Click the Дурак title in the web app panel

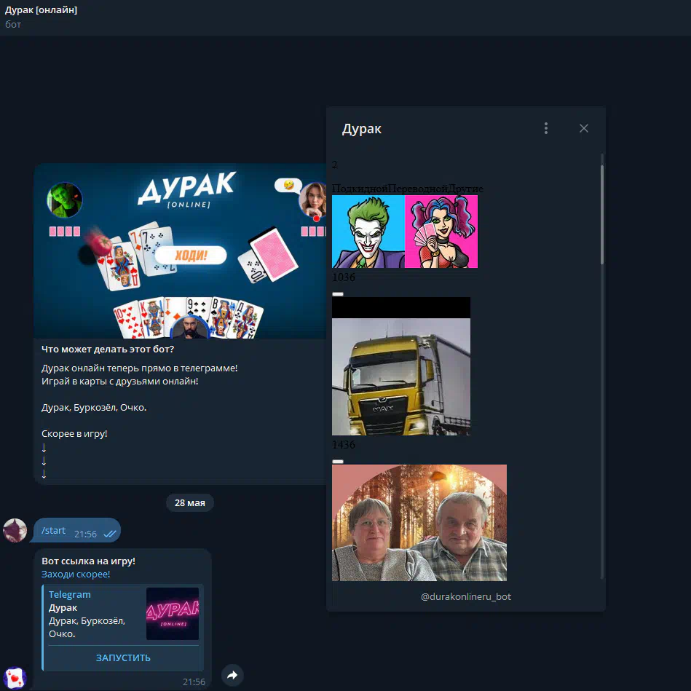pos(362,129)
